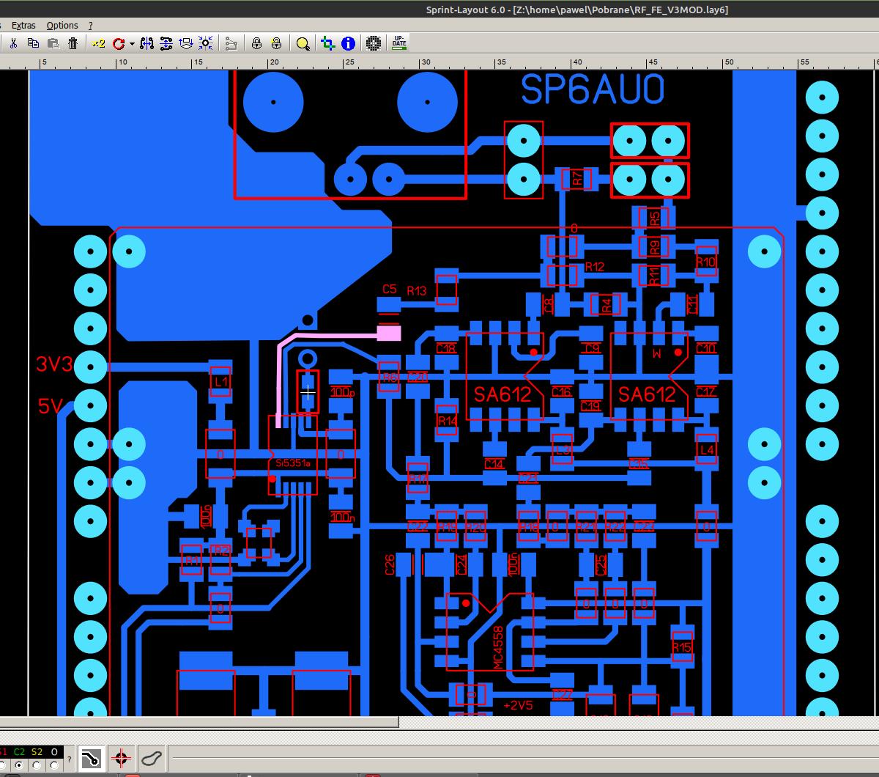
Task: Open the question mark Help menu
Action: point(91,25)
